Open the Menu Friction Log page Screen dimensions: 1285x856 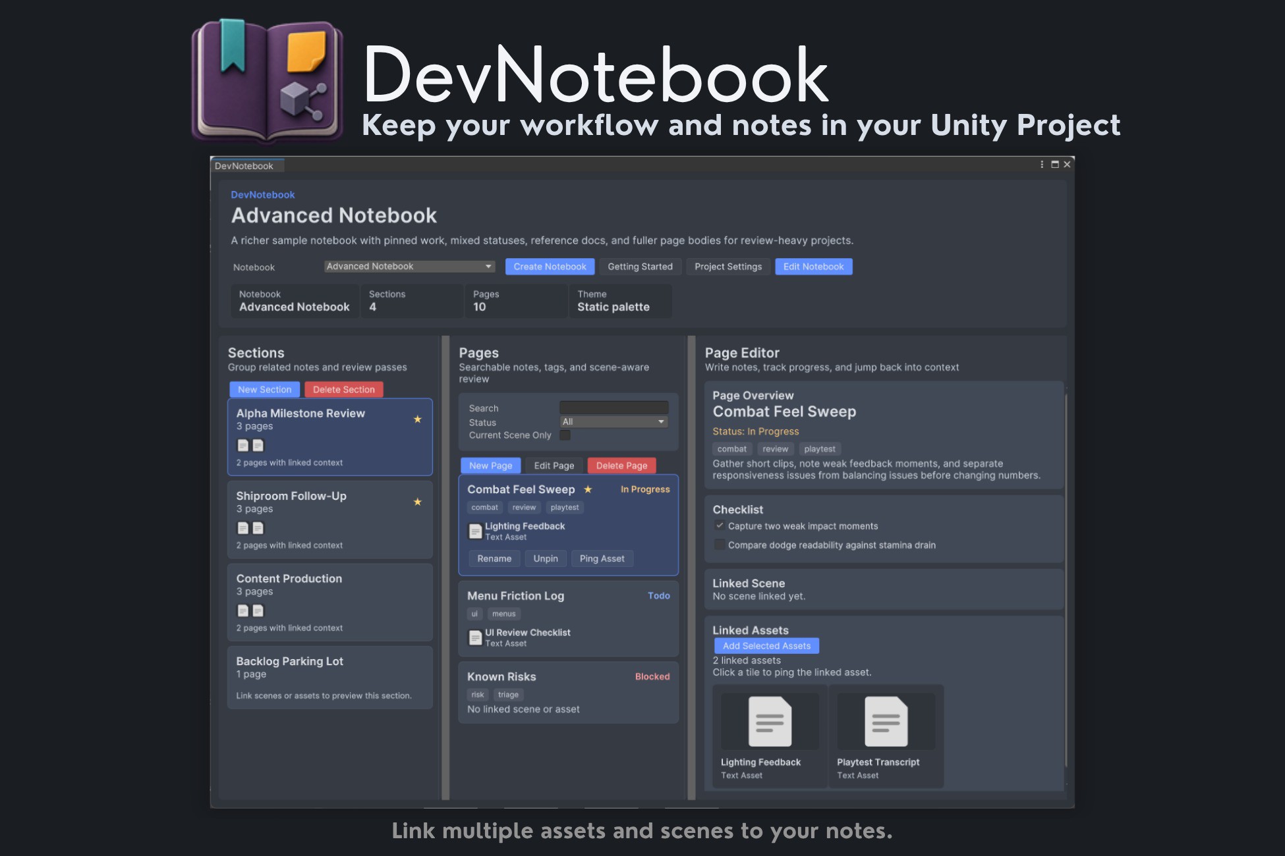tap(569, 618)
